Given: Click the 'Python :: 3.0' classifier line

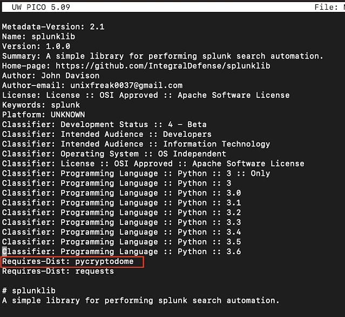Looking at the screenshot, I should [x=121, y=193].
